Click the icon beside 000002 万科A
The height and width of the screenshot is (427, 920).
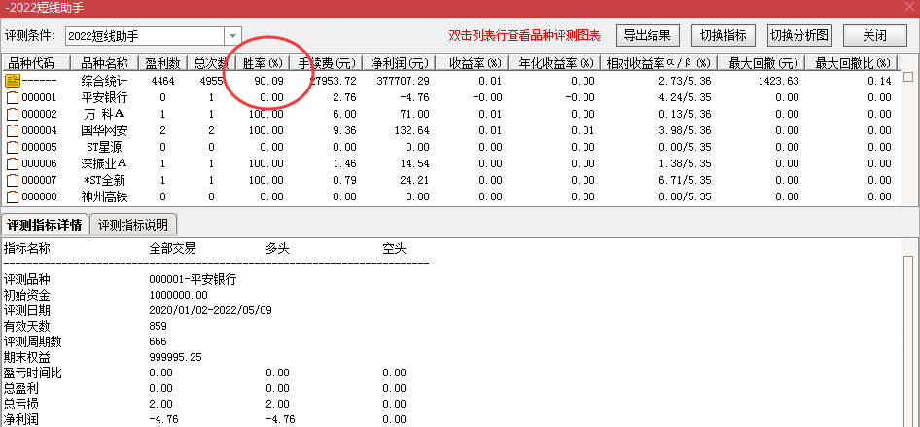pos(13,114)
